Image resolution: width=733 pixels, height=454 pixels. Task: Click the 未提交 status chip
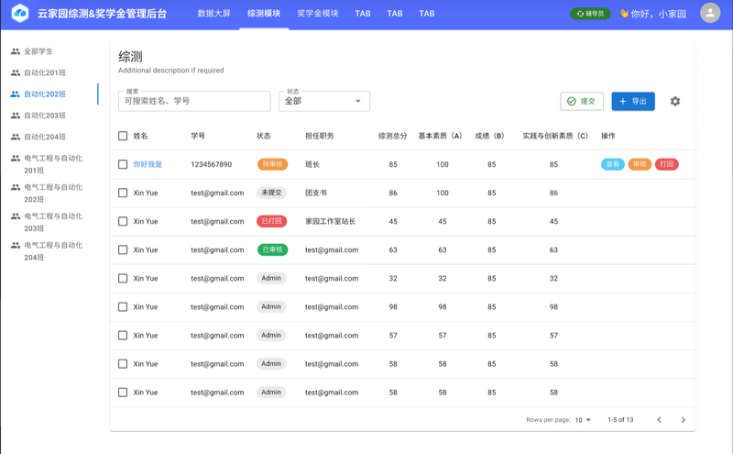[271, 193]
